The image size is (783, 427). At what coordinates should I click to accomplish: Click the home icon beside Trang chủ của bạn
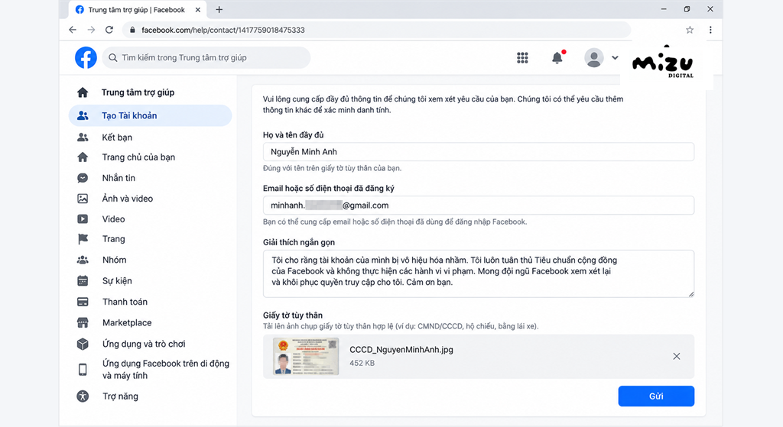(83, 157)
